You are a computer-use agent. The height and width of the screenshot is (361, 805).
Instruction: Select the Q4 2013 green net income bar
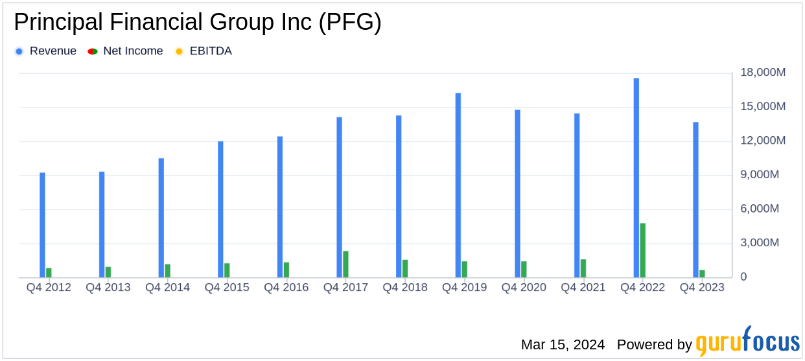tap(108, 272)
